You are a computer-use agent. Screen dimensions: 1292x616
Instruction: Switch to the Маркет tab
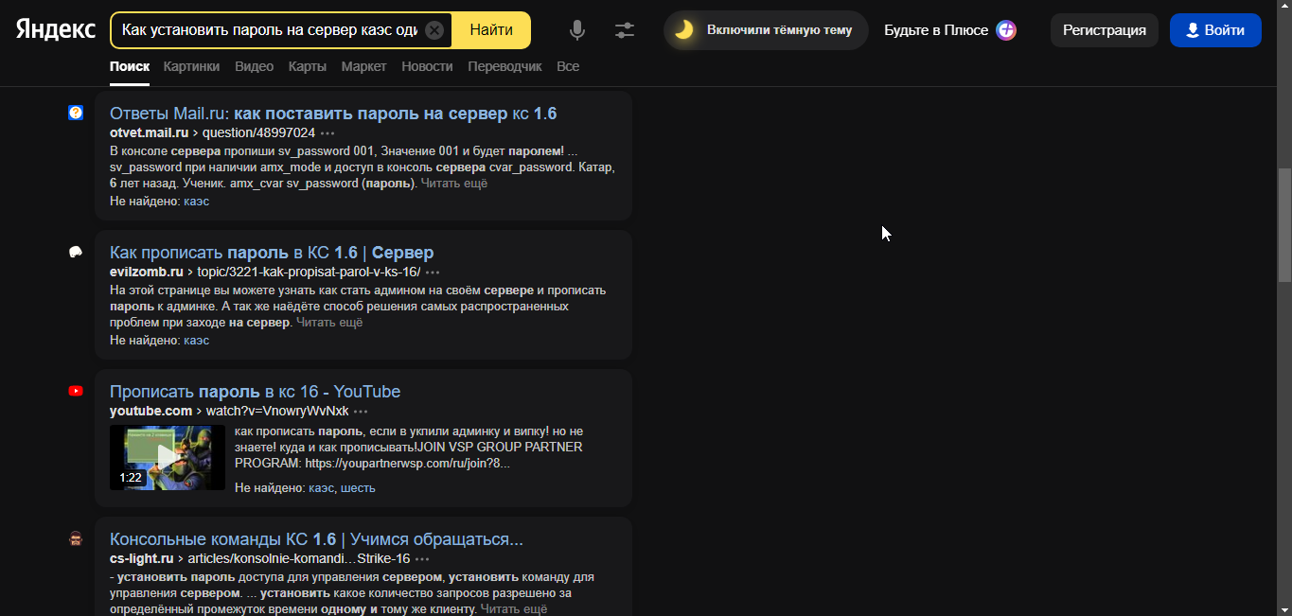tap(364, 66)
